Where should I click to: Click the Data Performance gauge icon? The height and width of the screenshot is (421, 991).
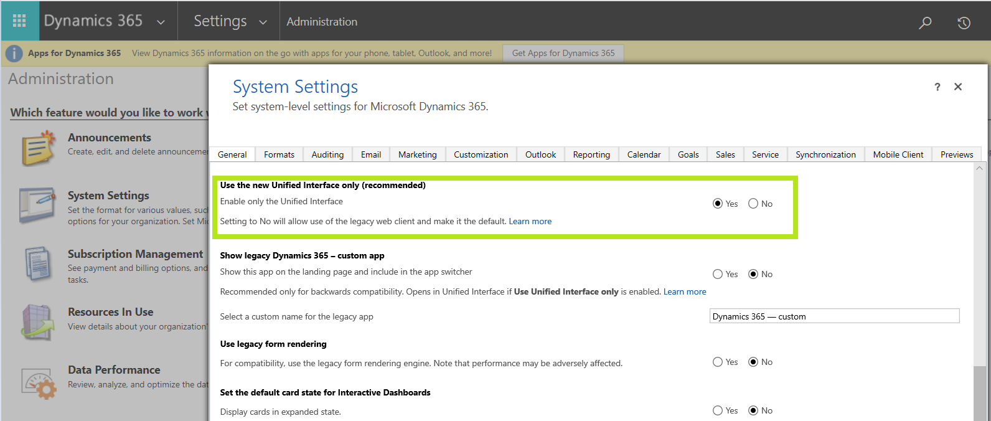pyautogui.click(x=39, y=383)
